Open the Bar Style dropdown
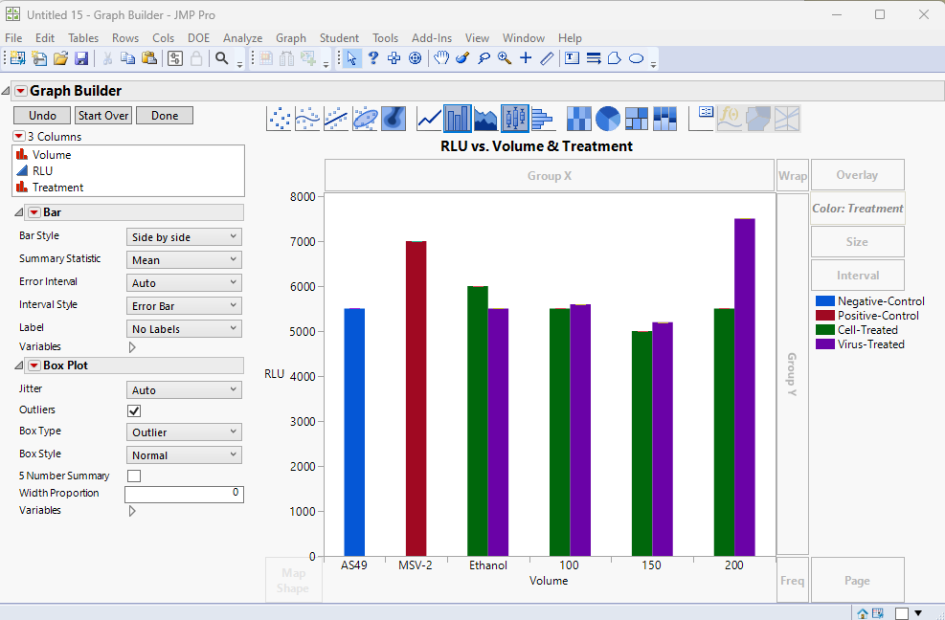 tap(184, 237)
